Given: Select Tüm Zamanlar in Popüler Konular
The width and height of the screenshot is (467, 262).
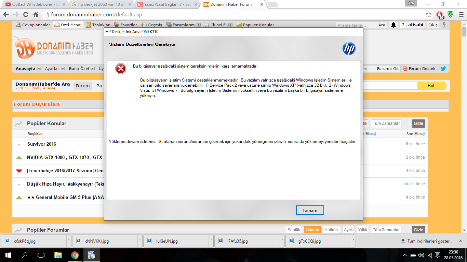Looking at the screenshot, I should click(x=386, y=123).
